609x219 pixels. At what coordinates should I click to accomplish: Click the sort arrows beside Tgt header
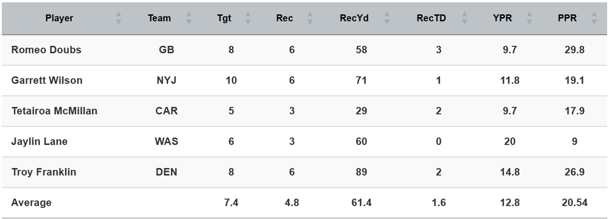(247, 18)
